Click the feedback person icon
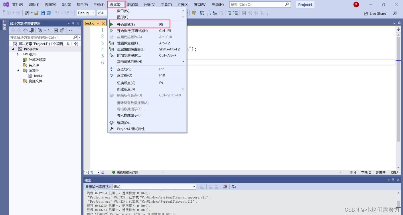Image resolution: width=403 pixels, height=215 pixels. coord(395,13)
